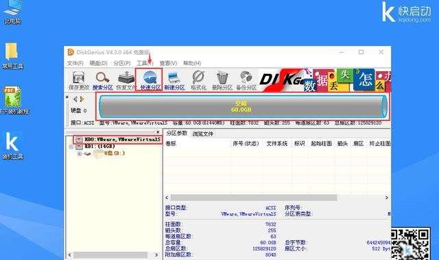
Task: Collapse the HD1 (14GB) disk node
Action: (71, 146)
